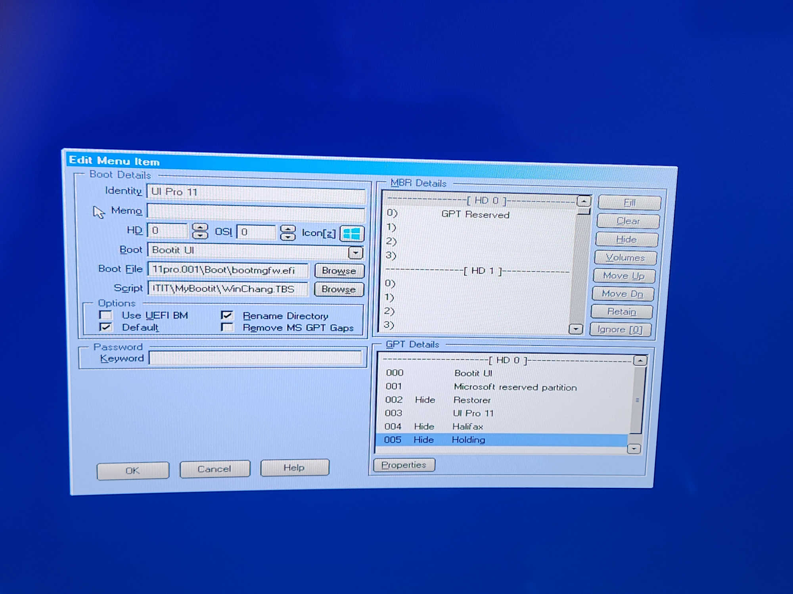Image resolution: width=793 pixels, height=594 pixels.
Task: Click the Cancel button
Action: [215, 469]
